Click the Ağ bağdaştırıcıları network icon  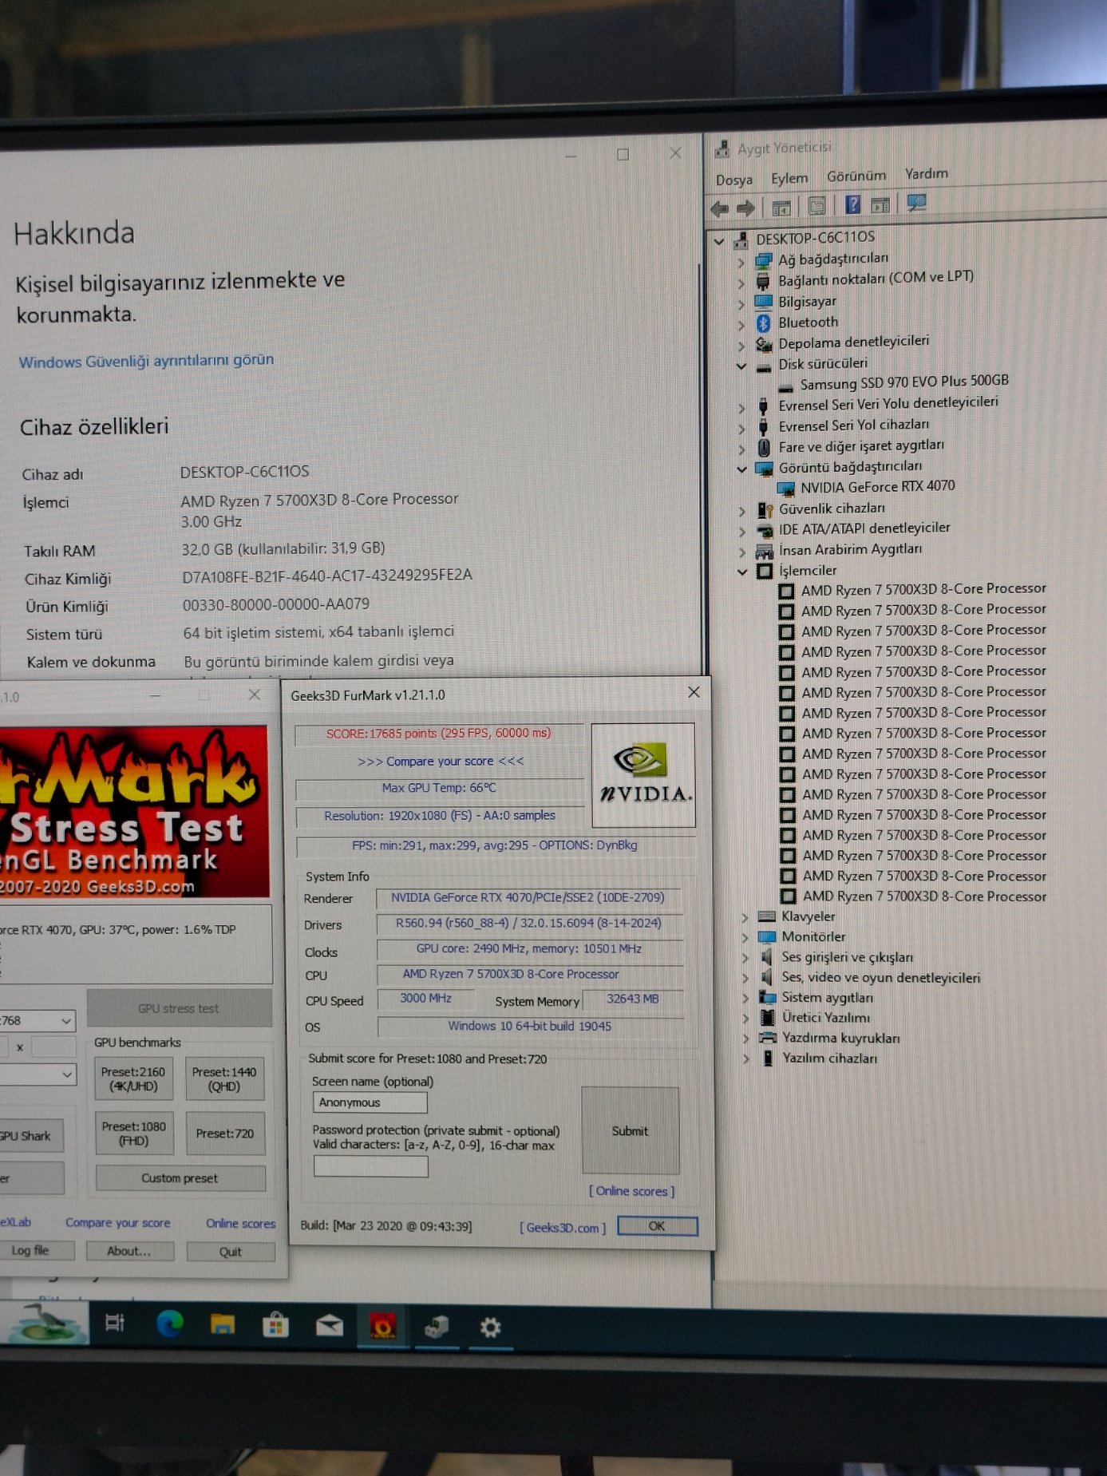(x=763, y=260)
